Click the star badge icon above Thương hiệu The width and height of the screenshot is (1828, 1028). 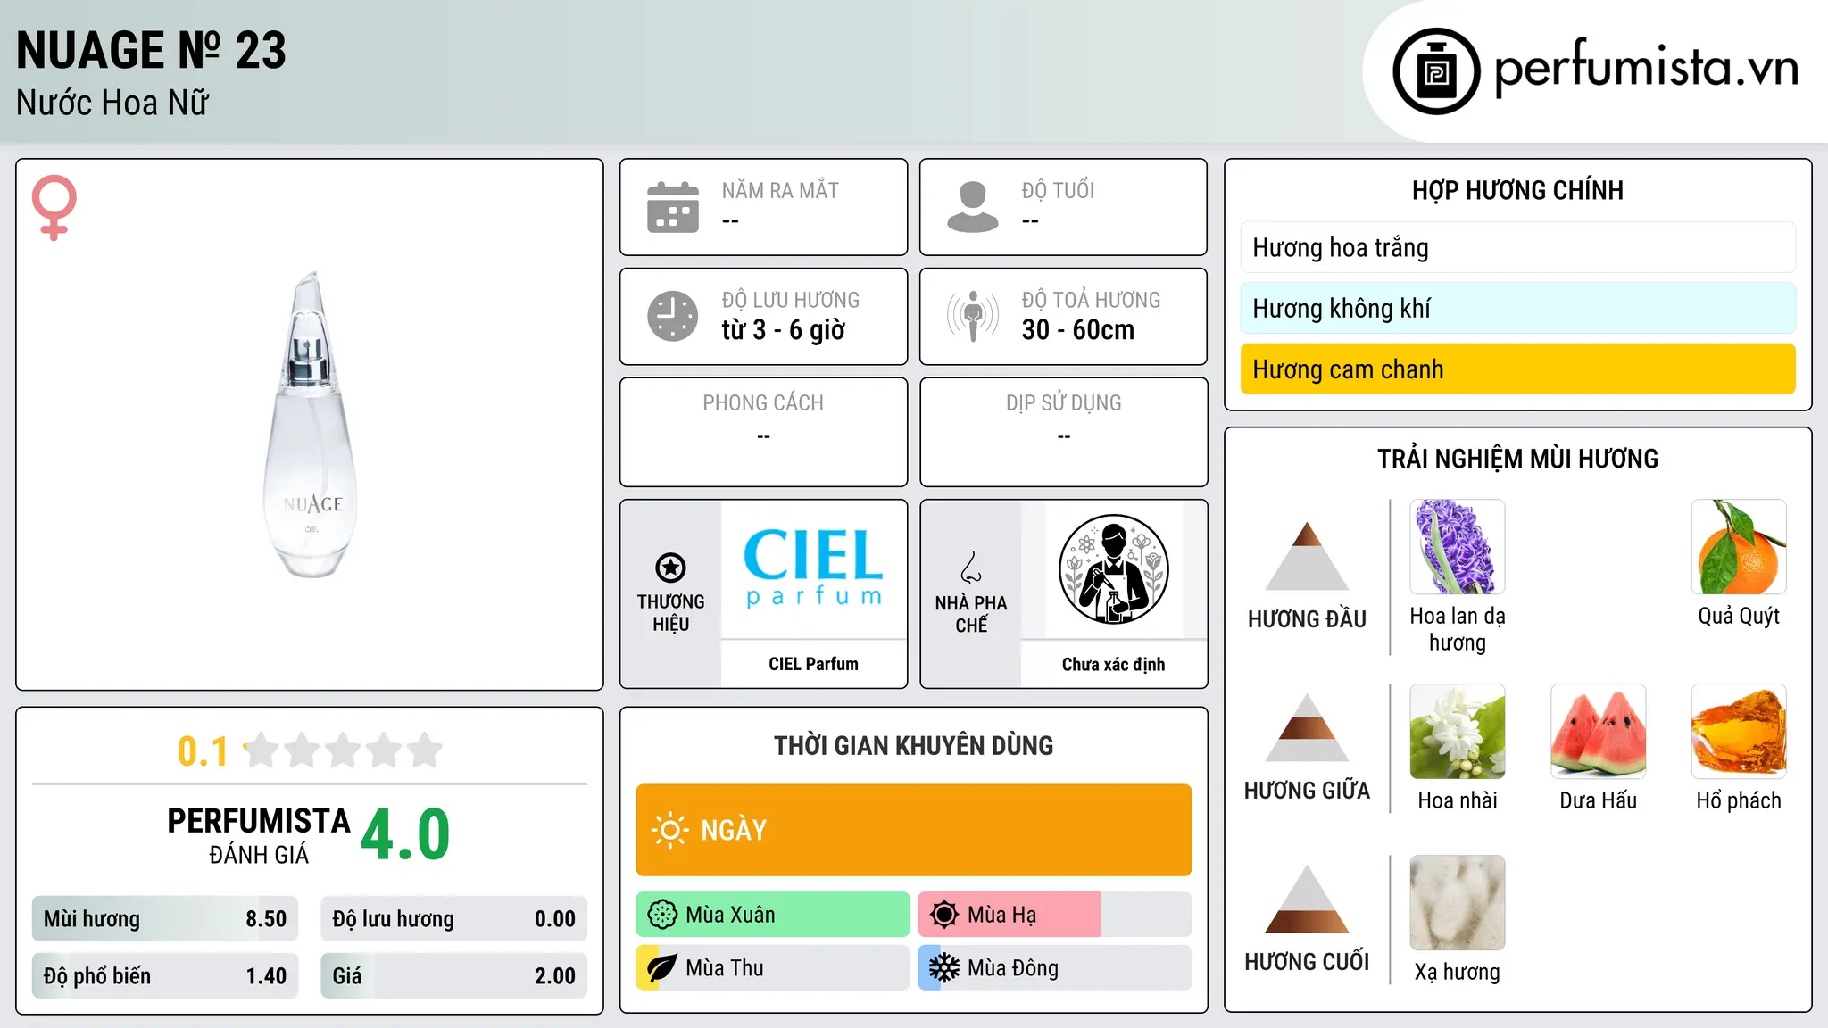[670, 568]
